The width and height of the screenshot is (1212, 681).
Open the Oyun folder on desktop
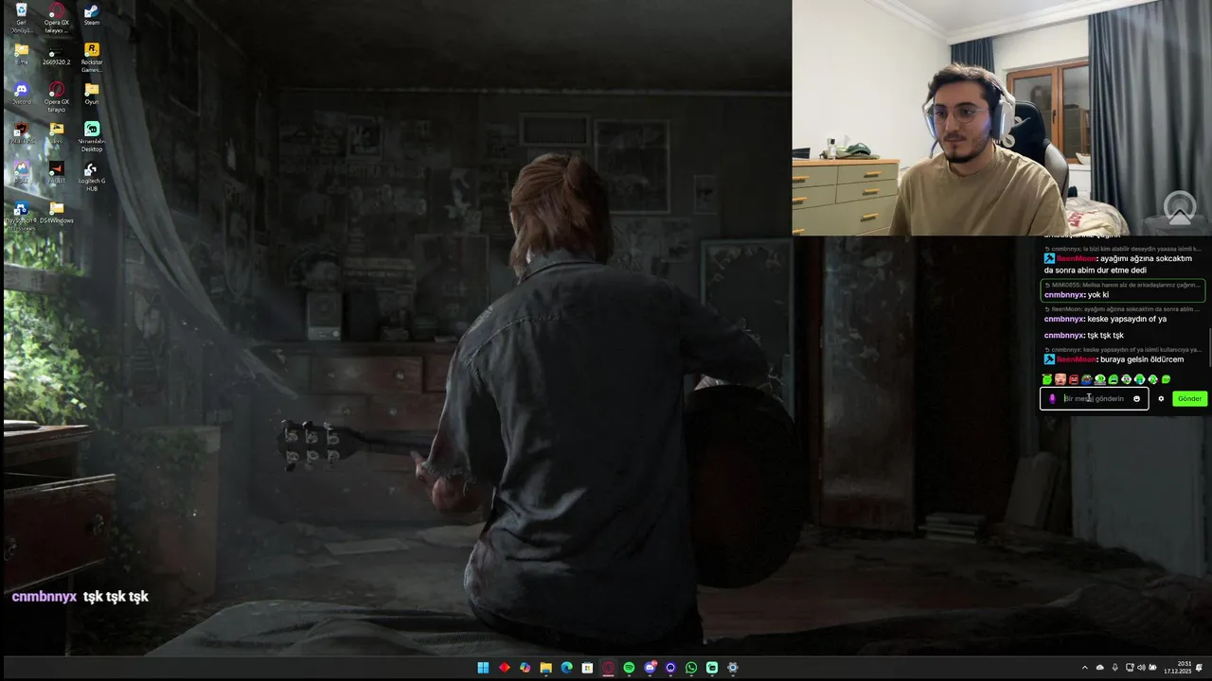click(x=91, y=94)
